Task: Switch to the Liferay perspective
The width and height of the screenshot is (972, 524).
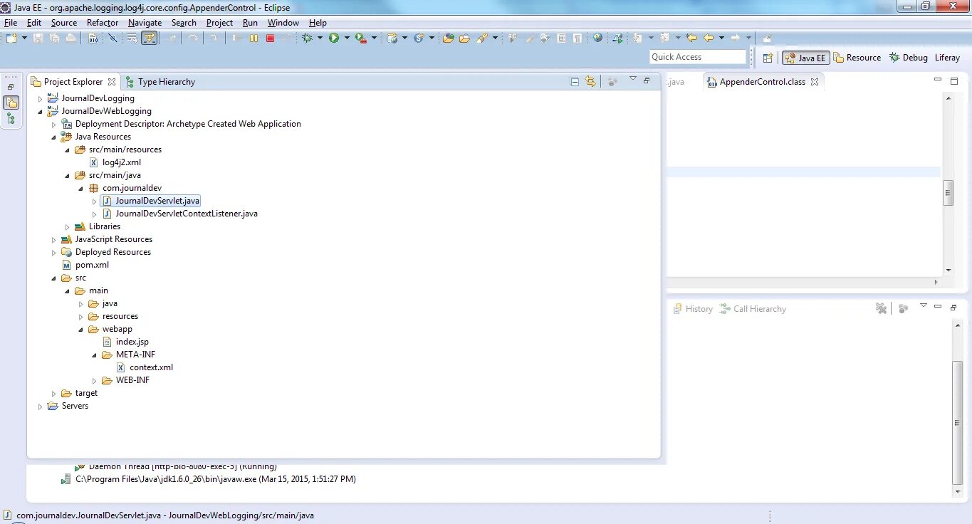Action: click(947, 58)
